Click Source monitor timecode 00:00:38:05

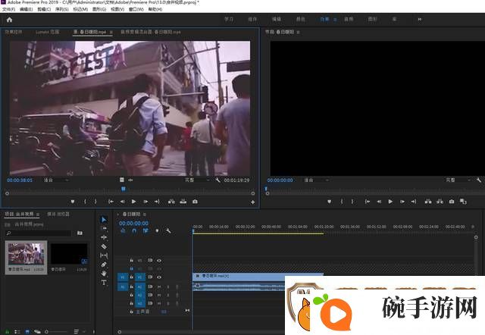click(x=20, y=180)
